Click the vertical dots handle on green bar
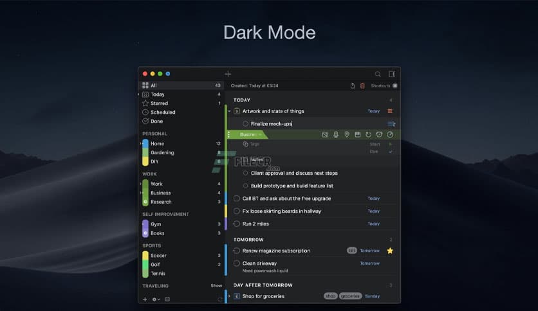This screenshot has height=311, width=538. 229,134
